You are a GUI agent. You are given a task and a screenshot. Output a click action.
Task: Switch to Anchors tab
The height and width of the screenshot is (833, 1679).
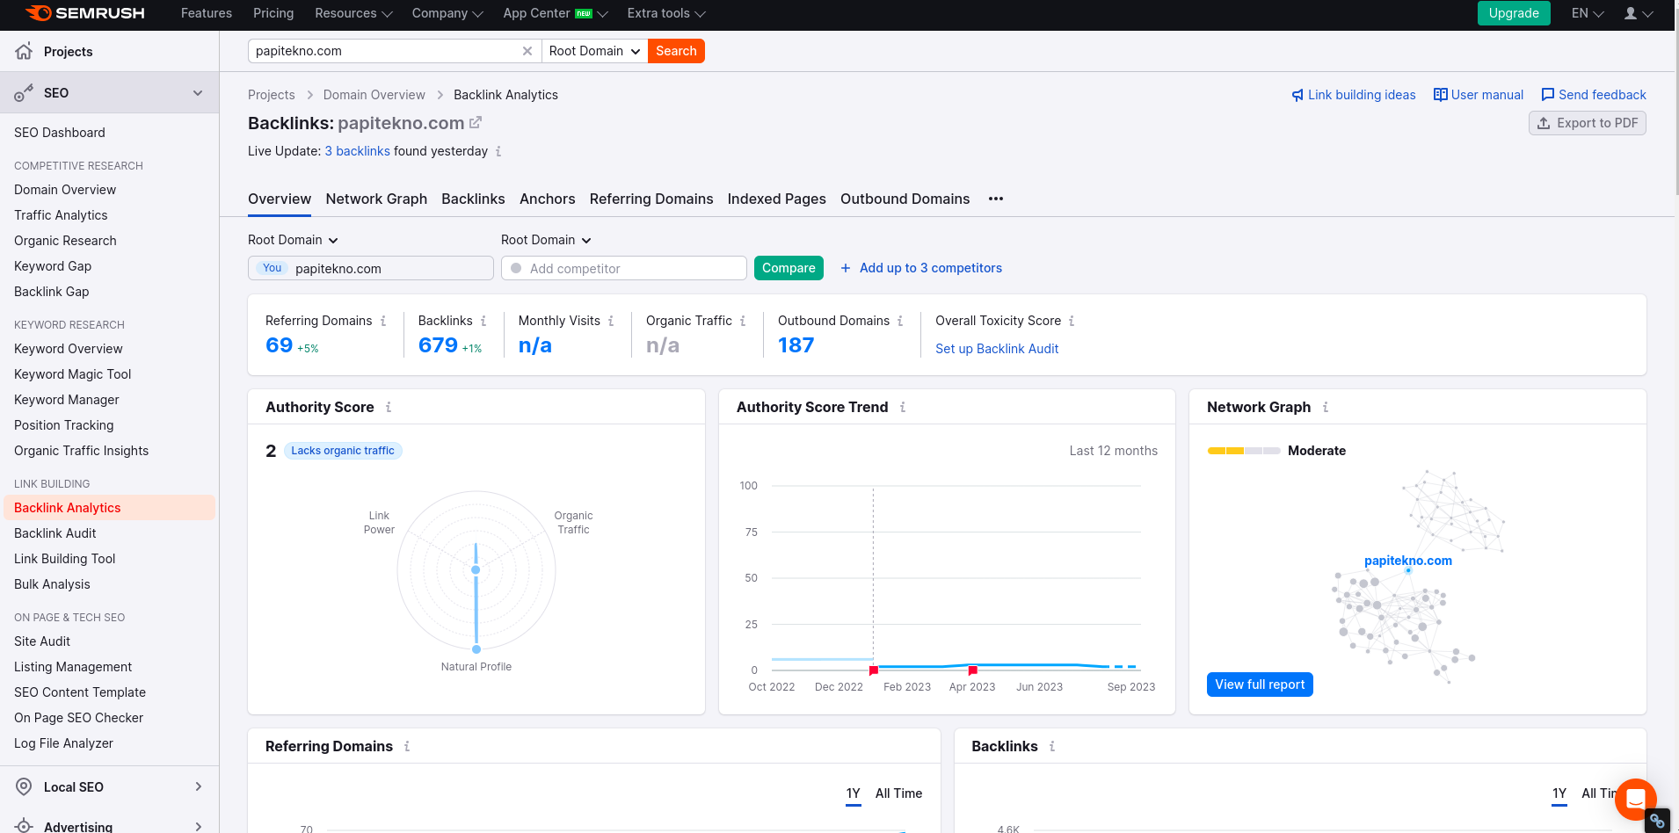547,199
